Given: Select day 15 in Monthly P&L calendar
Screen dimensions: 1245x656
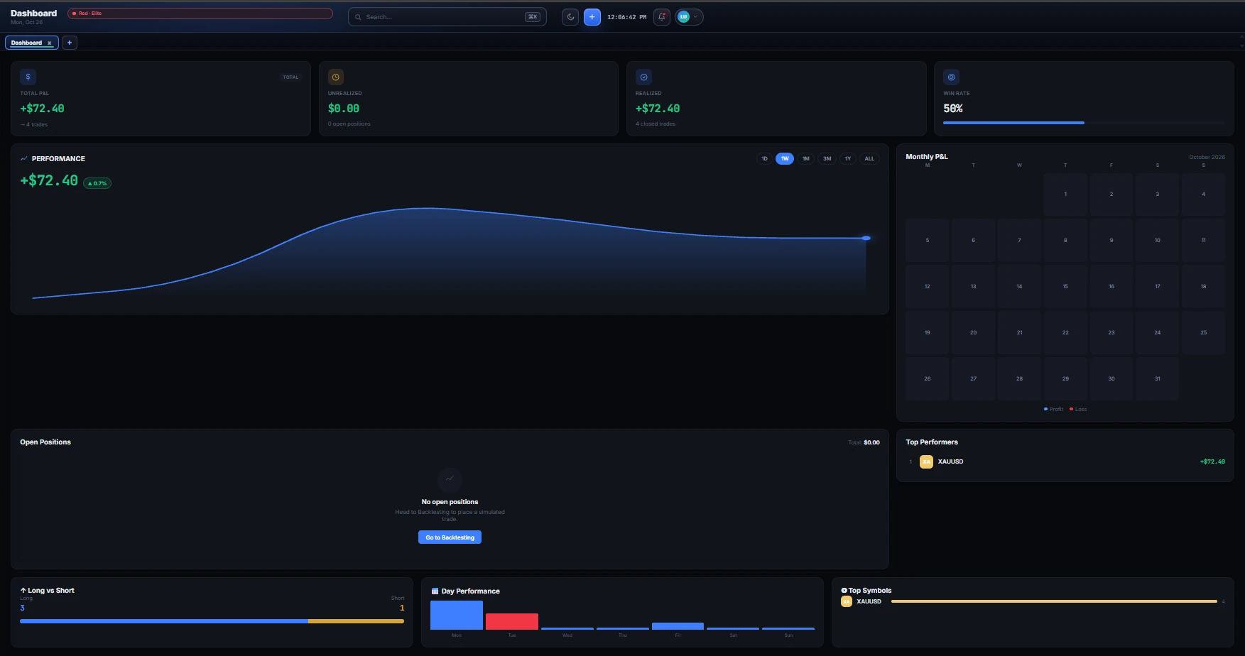Looking at the screenshot, I should click(1065, 287).
